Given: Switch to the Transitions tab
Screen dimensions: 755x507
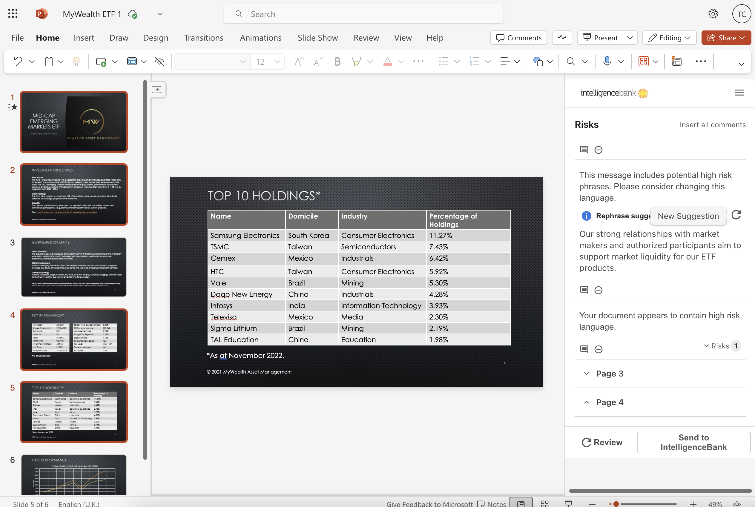Looking at the screenshot, I should pos(203,38).
